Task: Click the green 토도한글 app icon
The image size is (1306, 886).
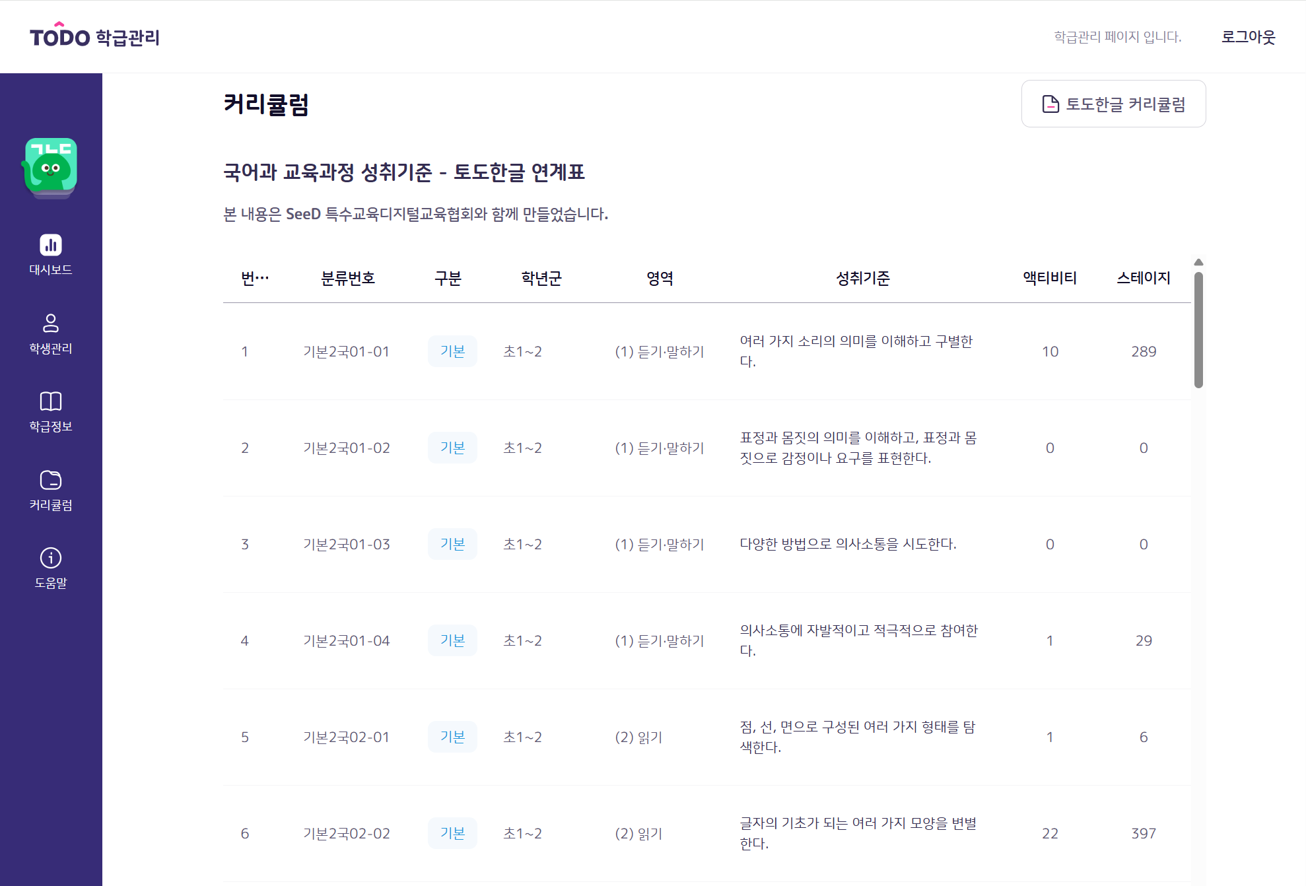Action: [51, 167]
